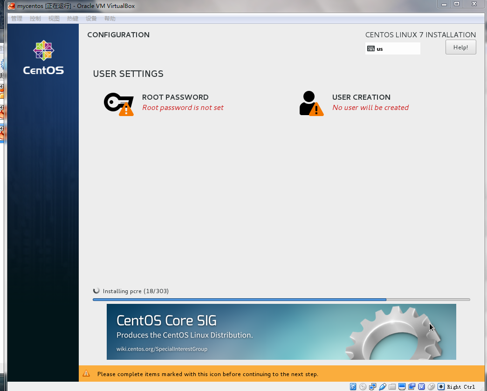Click the hard disk activity status icon
Viewport: 487px width, 391px height.
353,387
